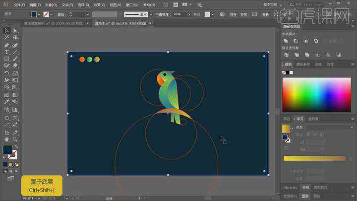The image size is (357, 201).
Task: Switch to the 渐变 gradient panel tab
Action: pos(299,119)
